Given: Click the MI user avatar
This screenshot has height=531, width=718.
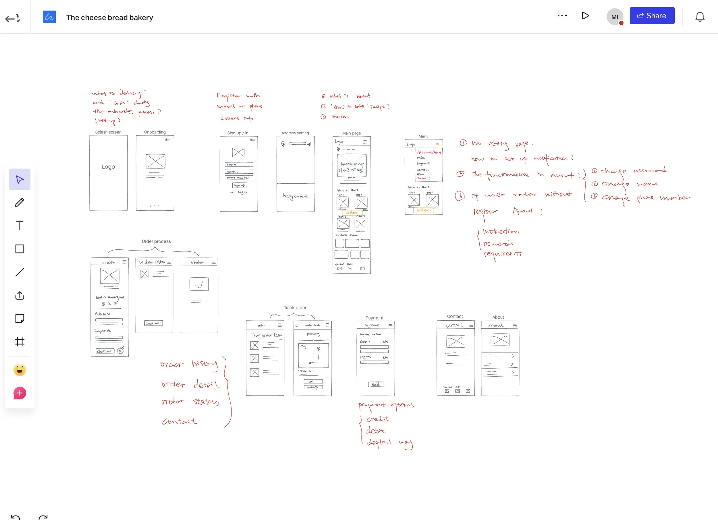Looking at the screenshot, I should (x=614, y=17).
